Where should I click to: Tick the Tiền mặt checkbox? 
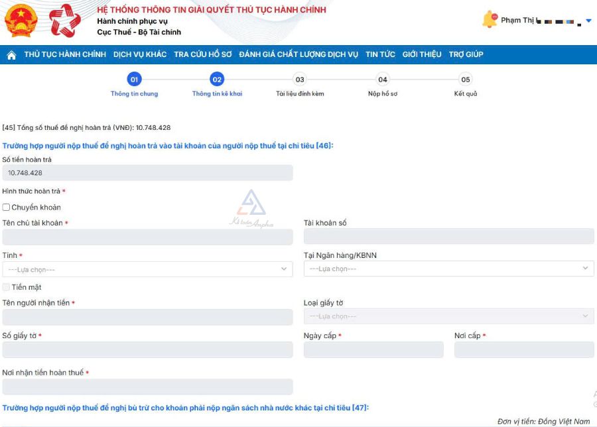tap(7, 287)
